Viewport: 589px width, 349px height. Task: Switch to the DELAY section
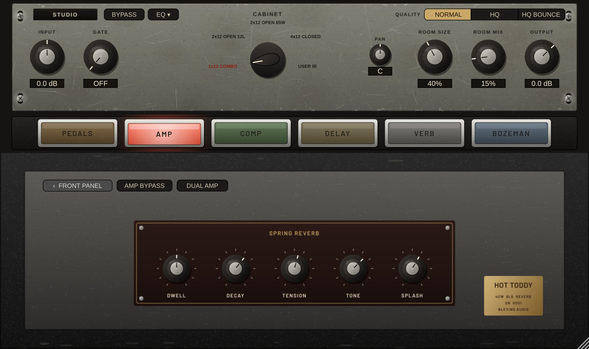coord(338,133)
